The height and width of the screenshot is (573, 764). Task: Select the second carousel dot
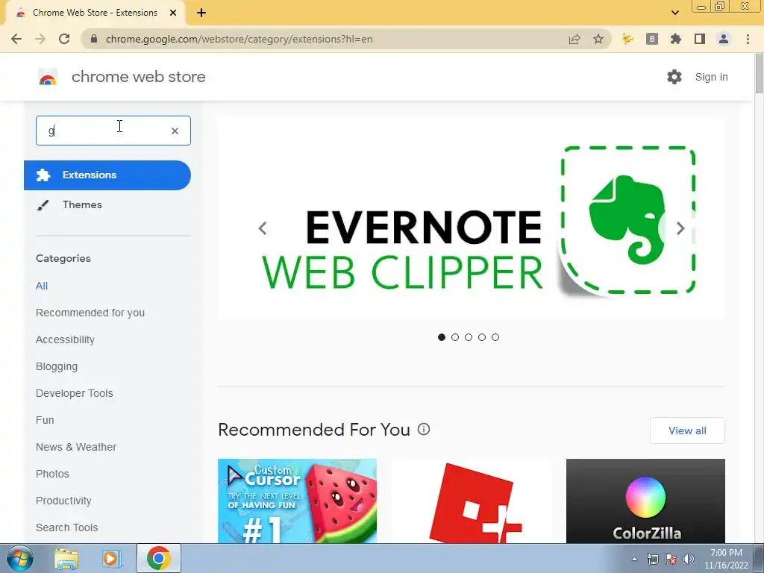(455, 337)
